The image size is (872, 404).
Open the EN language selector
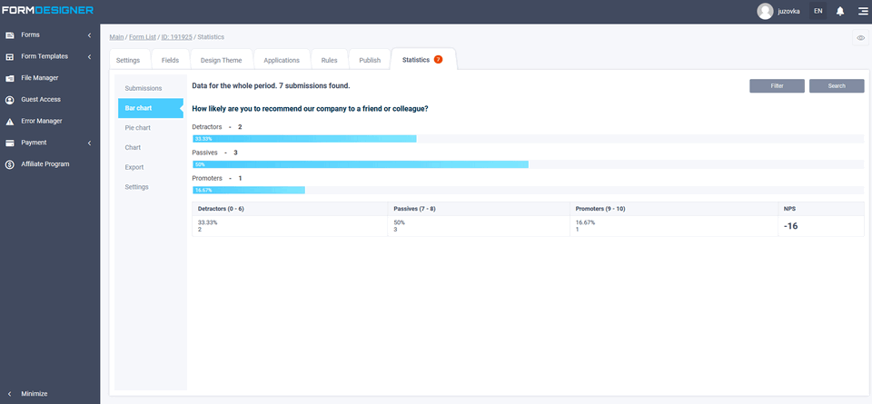click(x=817, y=11)
